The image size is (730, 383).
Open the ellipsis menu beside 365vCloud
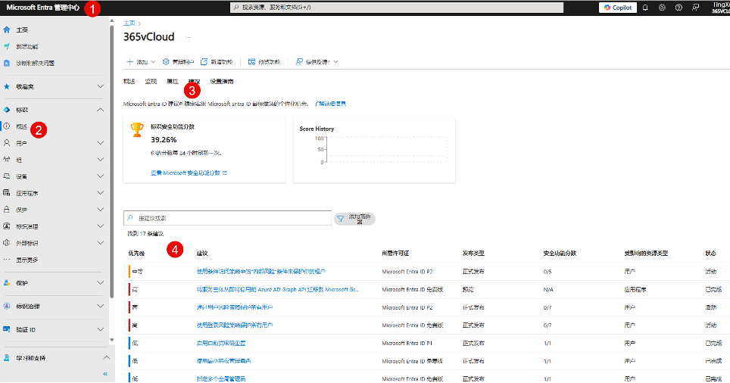tap(188, 37)
